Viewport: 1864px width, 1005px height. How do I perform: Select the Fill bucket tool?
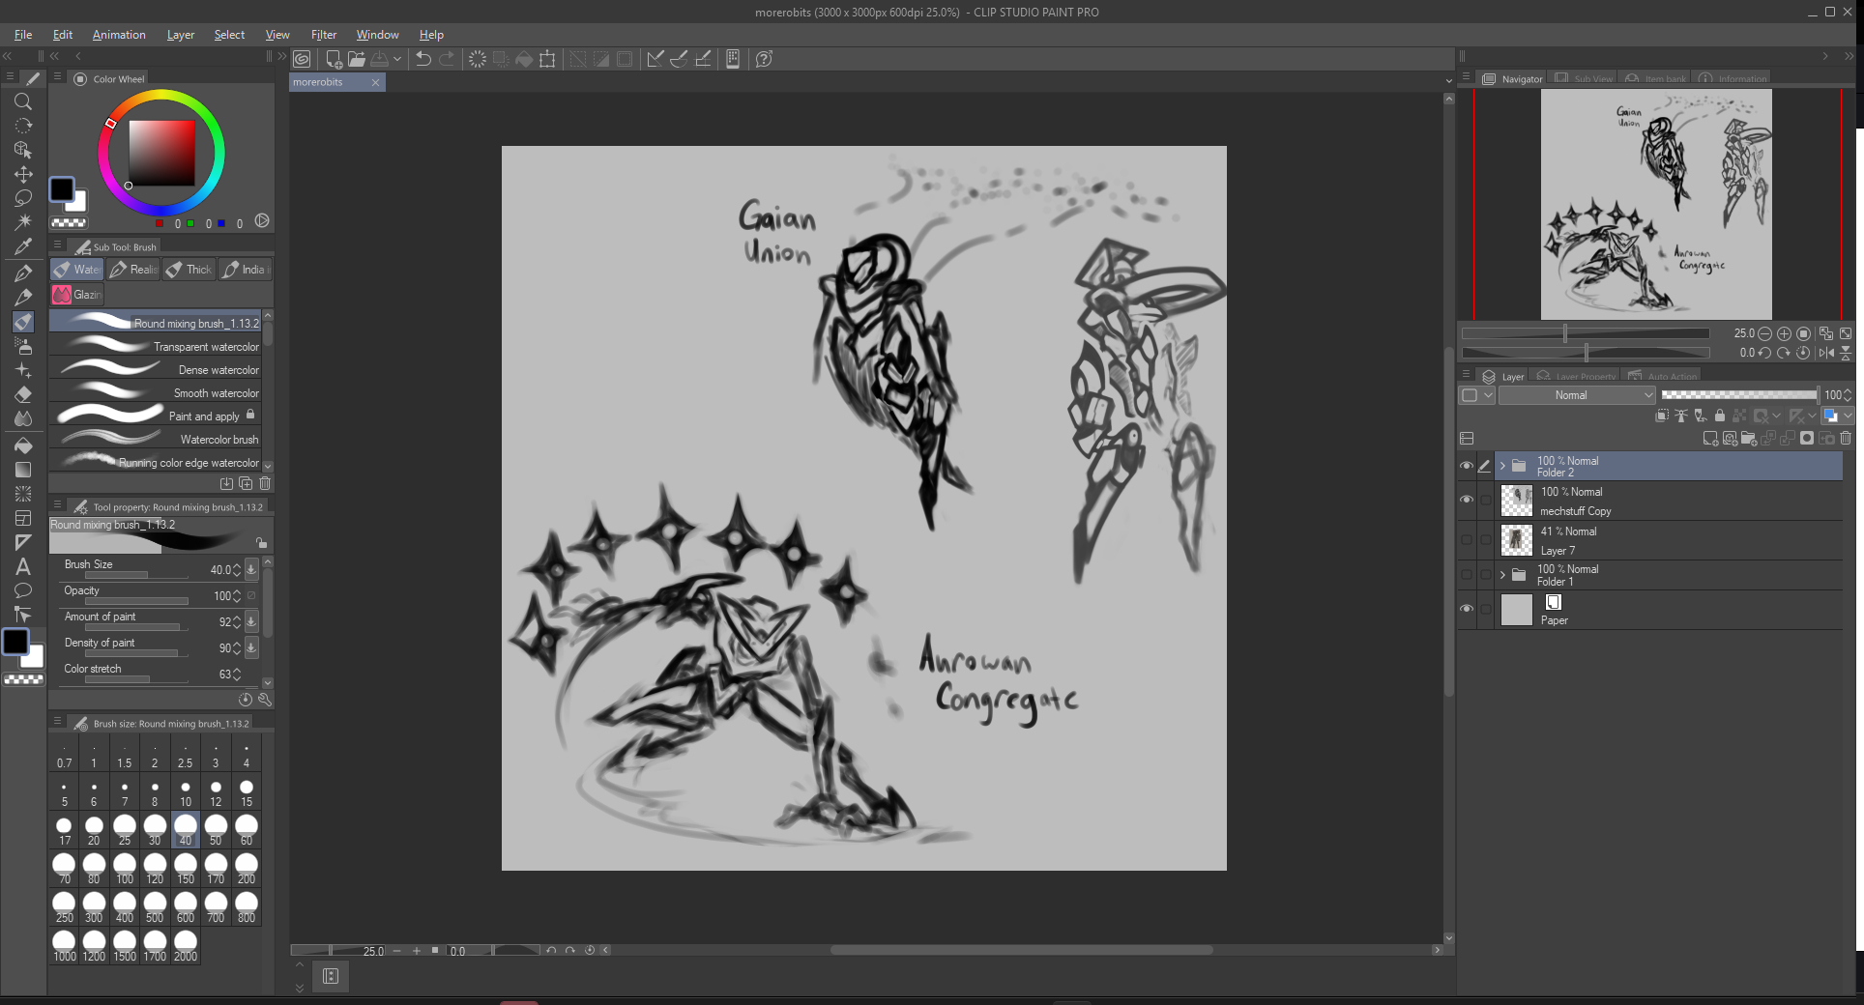click(23, 445)
